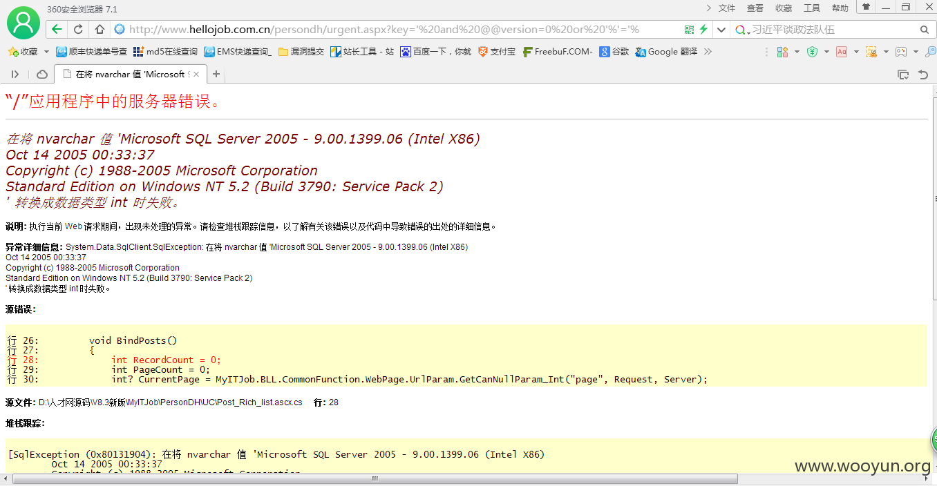Open the cloud tab sync icon

click(42, 74)
